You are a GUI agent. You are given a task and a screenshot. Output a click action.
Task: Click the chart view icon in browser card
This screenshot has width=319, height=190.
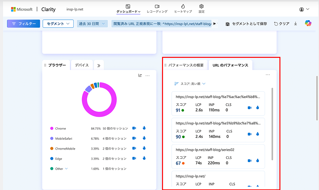(x=140, y=75)
